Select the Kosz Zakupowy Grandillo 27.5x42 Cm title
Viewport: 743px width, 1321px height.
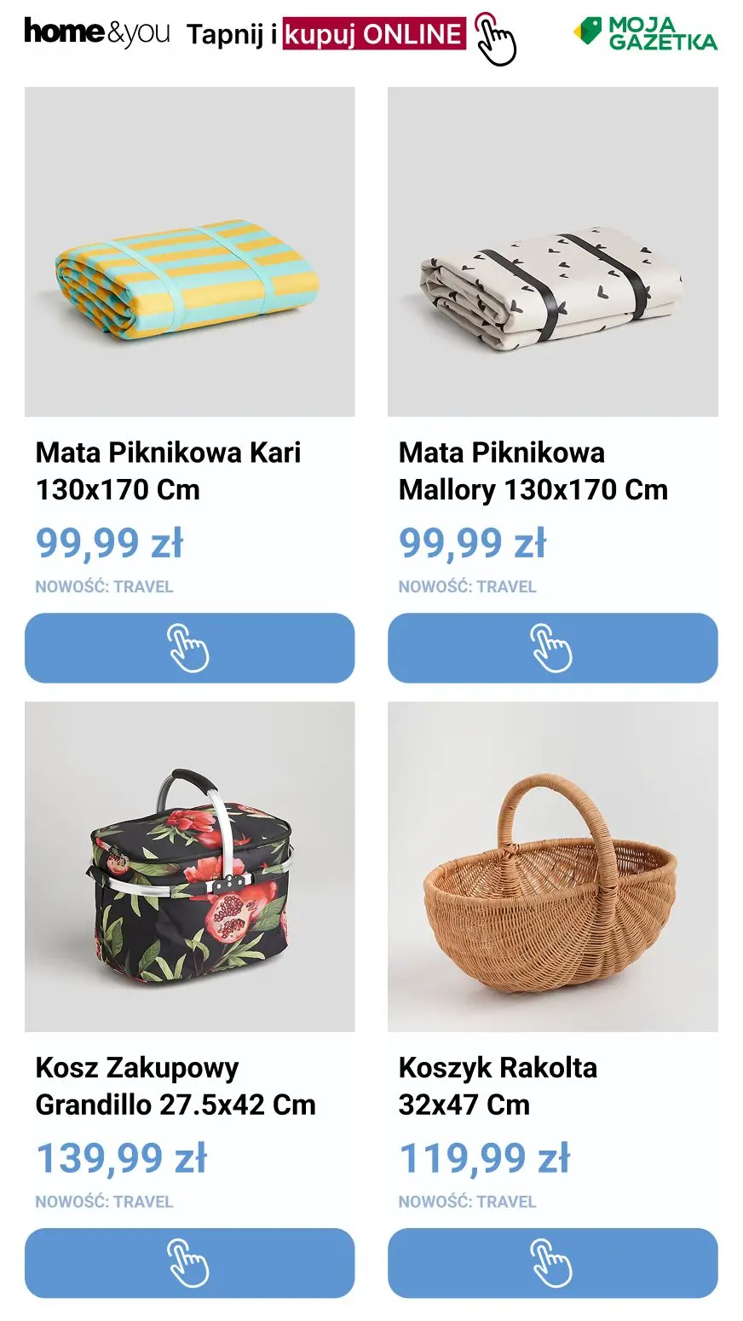pyautogui.click(x=176, y=1086)
